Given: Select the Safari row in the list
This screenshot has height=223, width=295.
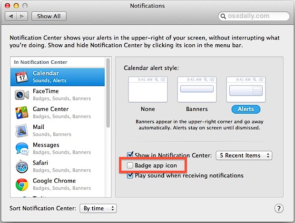Looking at the screenshot, I should tap(58, 166).
